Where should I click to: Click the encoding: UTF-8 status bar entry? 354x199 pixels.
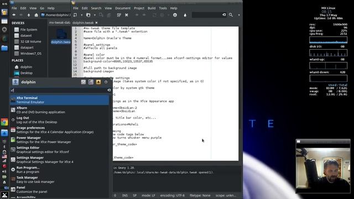coord(172,195)
